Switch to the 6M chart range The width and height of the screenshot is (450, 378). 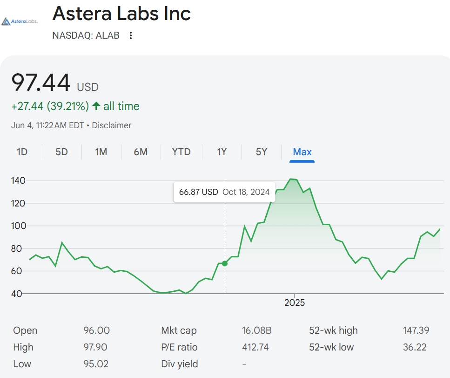[x=141, y=152]
